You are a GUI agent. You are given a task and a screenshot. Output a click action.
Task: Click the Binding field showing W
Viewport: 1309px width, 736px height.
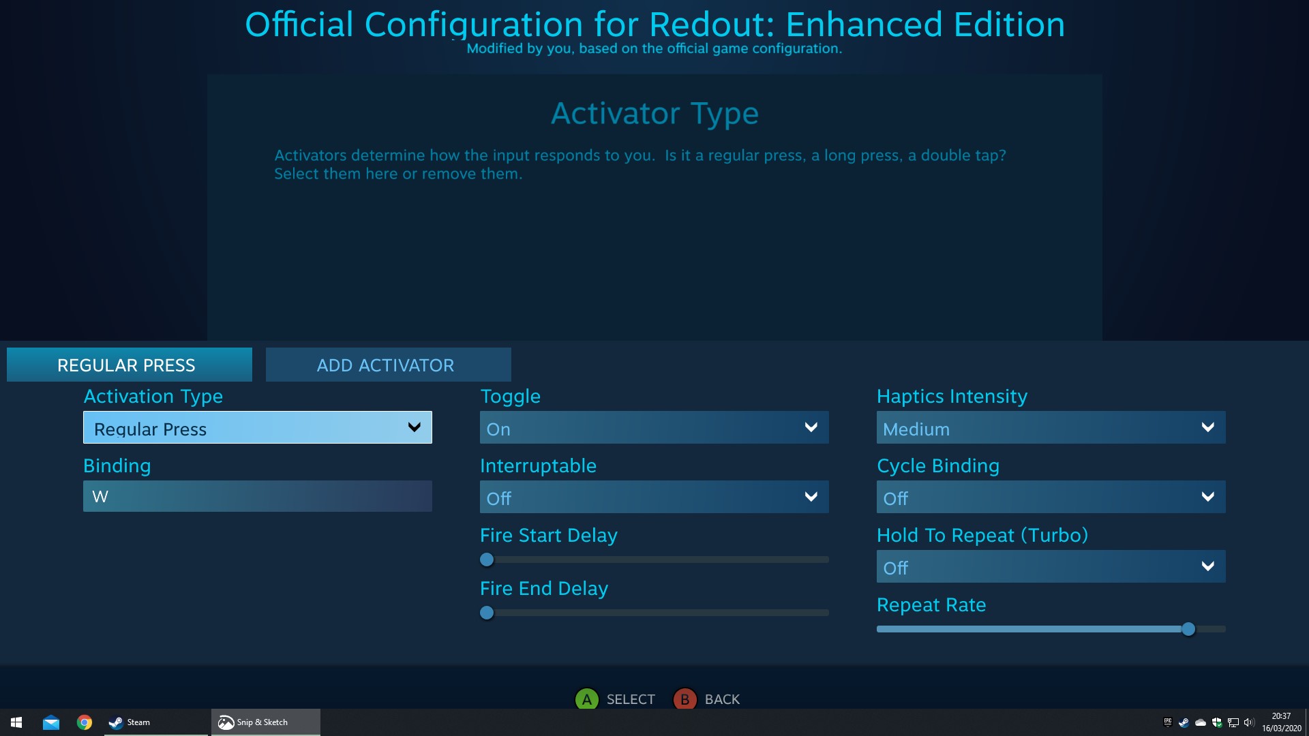point(257,496)
